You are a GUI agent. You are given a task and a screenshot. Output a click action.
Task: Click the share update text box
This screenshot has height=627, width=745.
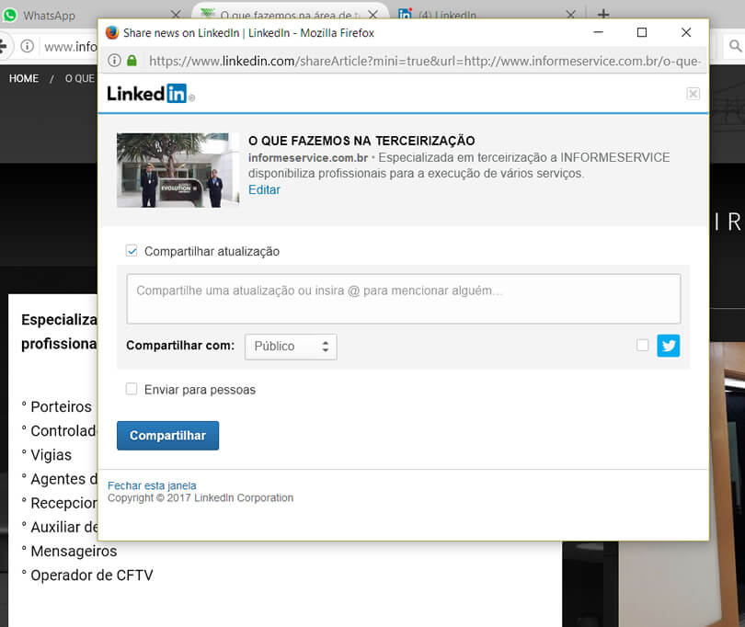coord(404,299)
